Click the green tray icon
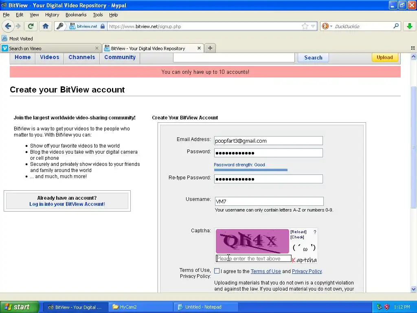The height and width of the screenshot is (313, 417). (x=379, y=307)
